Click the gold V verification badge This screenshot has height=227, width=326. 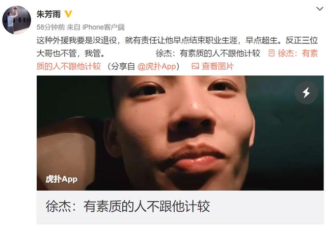tap(68, 14)
